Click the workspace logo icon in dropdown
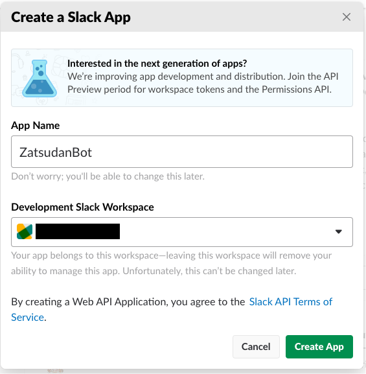The height and width of the screenshot is (374, 366). 25,231
